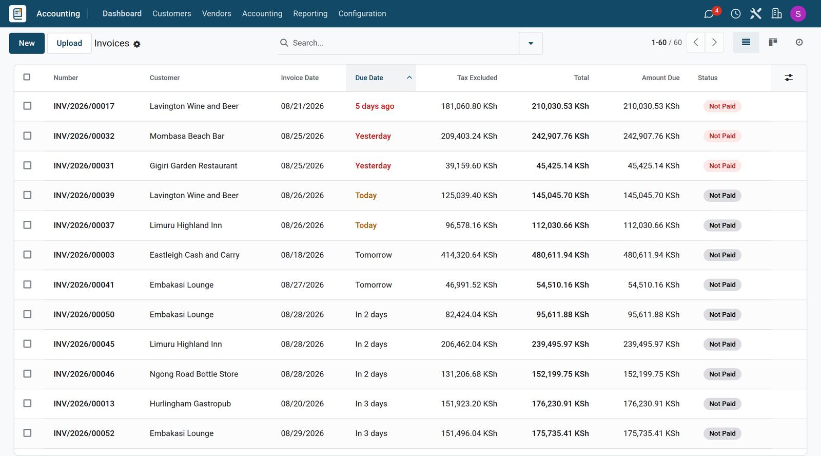This screenshot has width=821, height=456.
Task: Open invoice INV/2026/00052
Action: 84,433
